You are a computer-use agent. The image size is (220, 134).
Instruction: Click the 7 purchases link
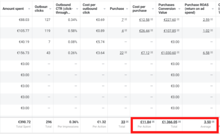click(123, 20)
